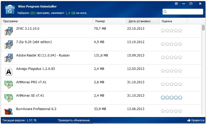Click the 2ГИС installer icon
This screenshot has height=124, width=206.
point(9,31)
